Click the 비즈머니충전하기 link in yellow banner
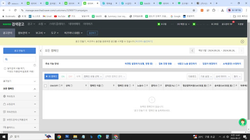The image size is (250, 140). pos(144,42)
